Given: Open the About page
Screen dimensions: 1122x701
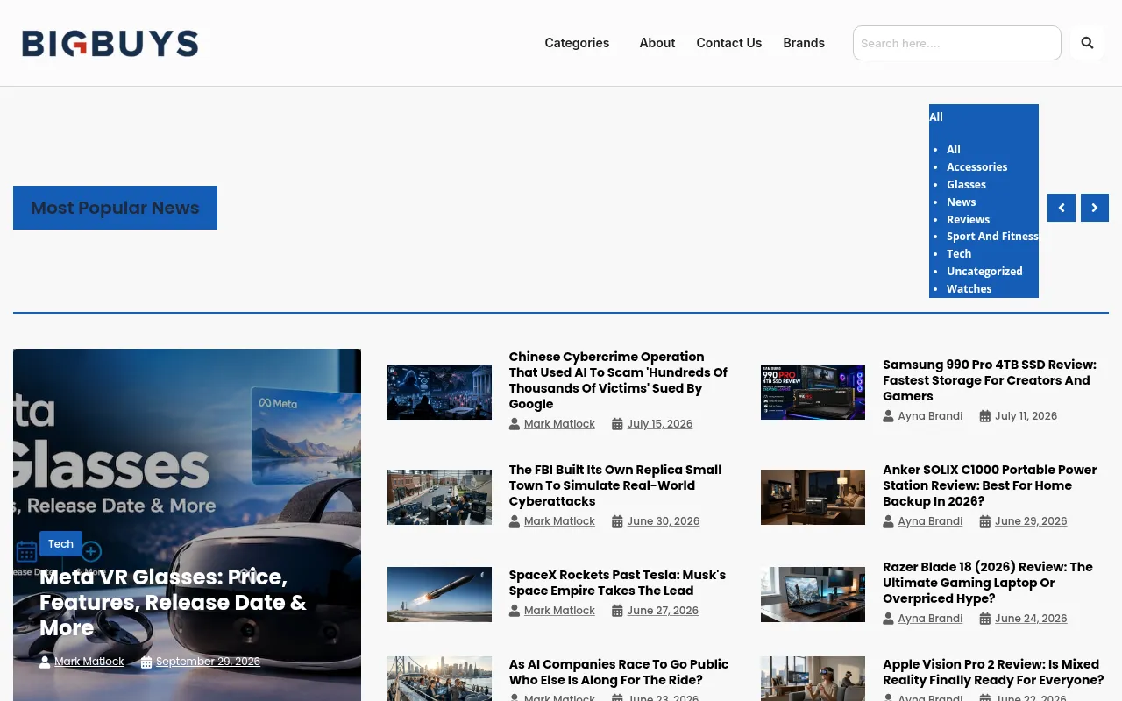Looking at the screenshot, I should [x=657, y=43].
